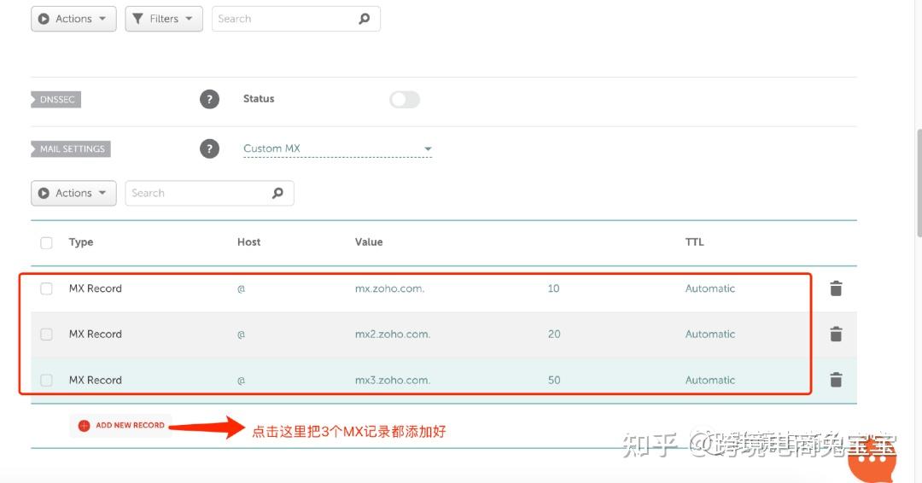
Task: Click the magnifier in top search box
Action: (x=365, y=19)
